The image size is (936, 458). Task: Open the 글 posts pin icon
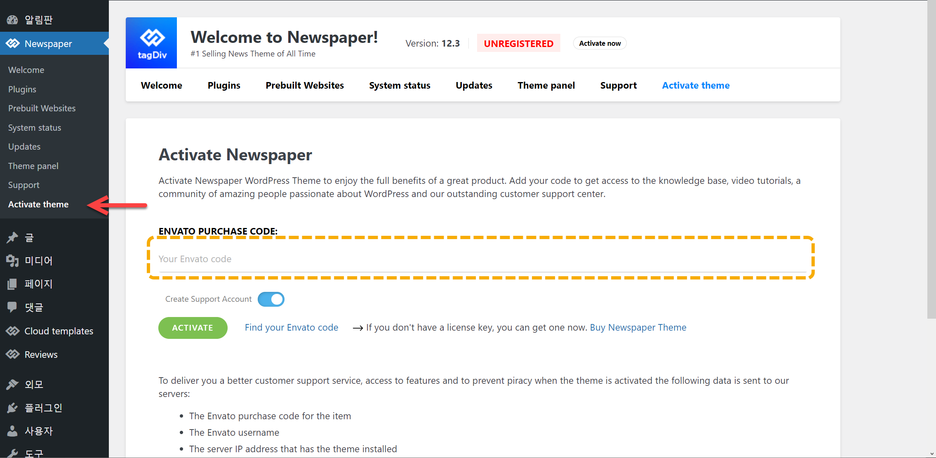click(x=12, y=237)
